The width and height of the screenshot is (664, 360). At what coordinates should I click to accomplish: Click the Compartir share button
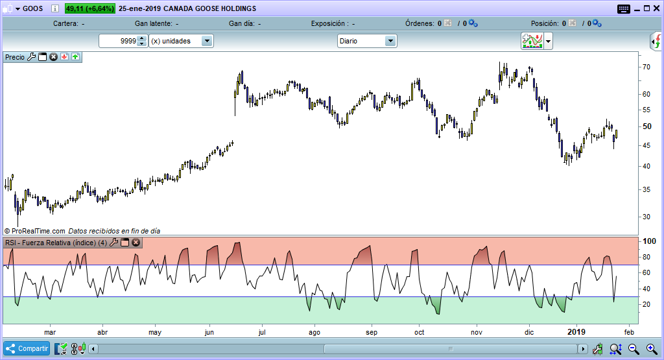point(27,349)
